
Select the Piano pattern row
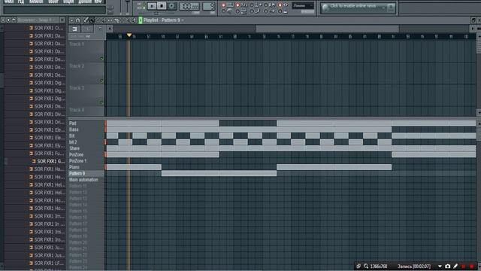coord(86,167)
